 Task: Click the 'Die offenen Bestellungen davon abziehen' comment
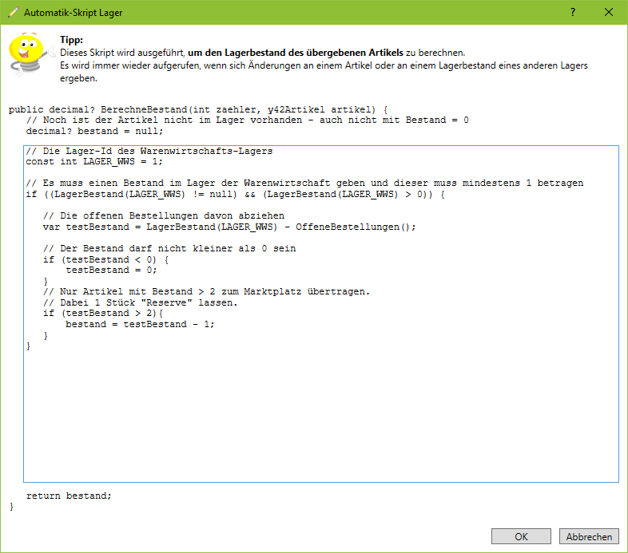(x=163, y=215)
